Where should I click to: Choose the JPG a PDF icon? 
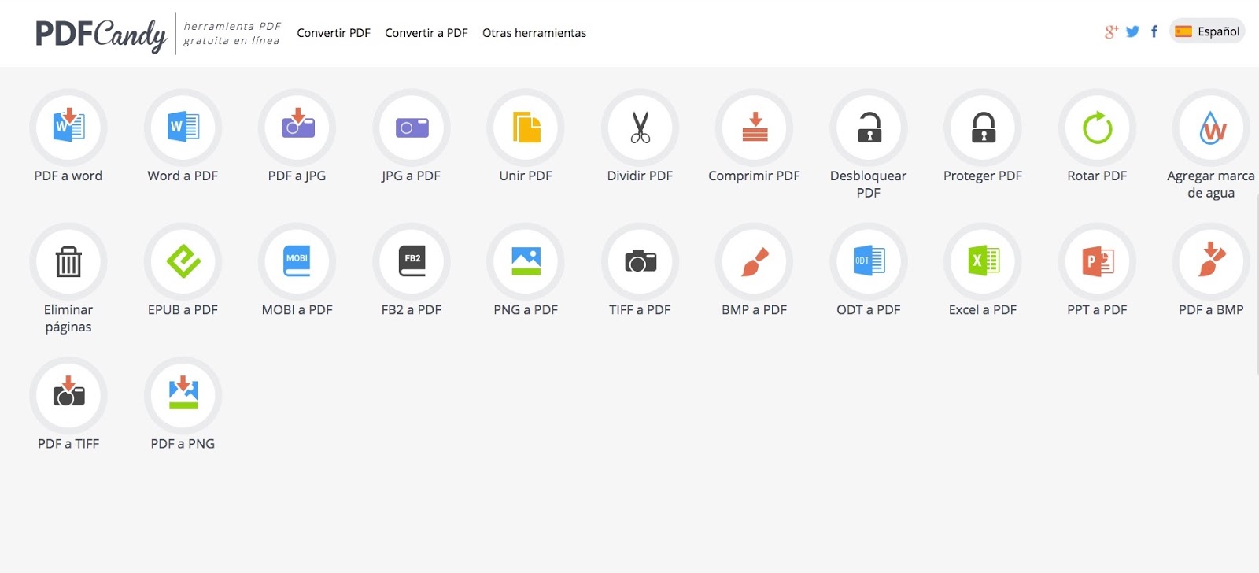click(x=412, y=128)
